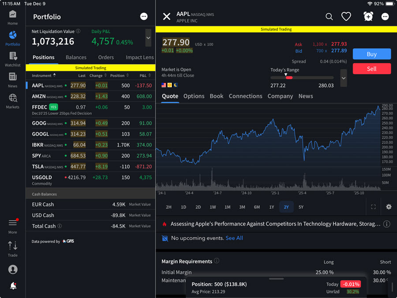
Task: Expand the Net Liquidation Value dropdown arrow
Action: pyautogui.click(x=148, y=38)
